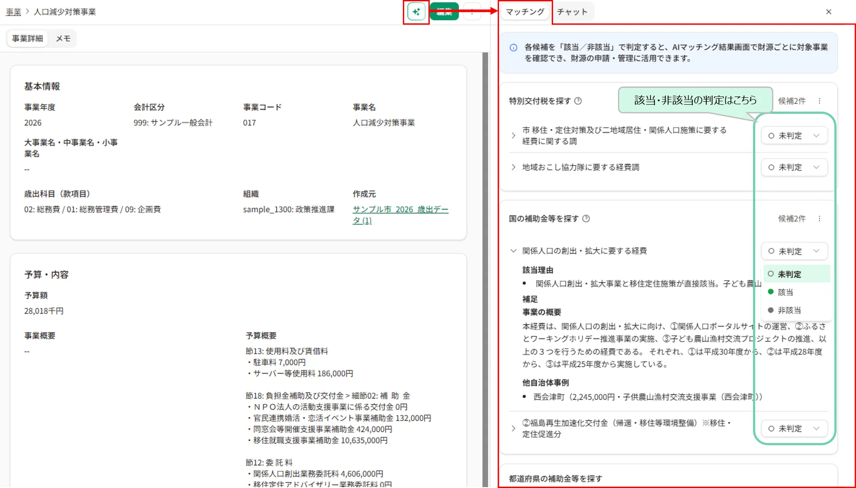
Task: Click the 候補2件 count in 国の補助金等 section
Action: point(792,218)
